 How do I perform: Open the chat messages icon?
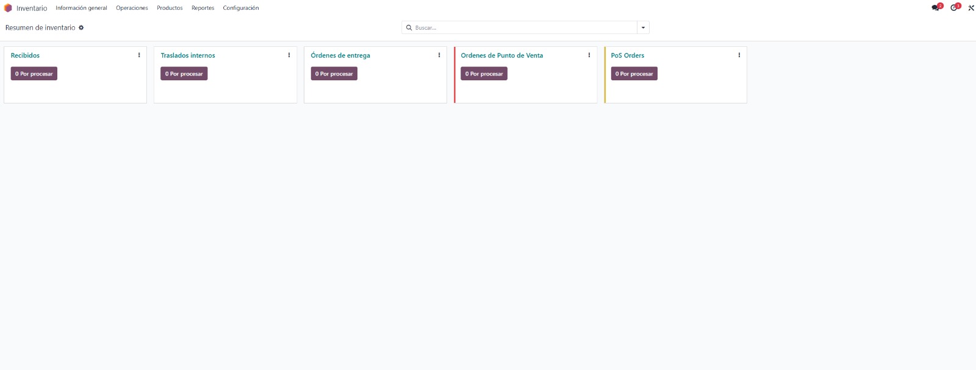[x=936, y=8]
